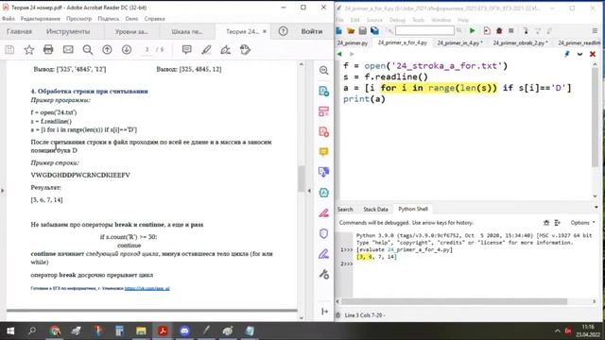Open a file with the folder icon in Wing
Screen dimensions: 605x340
pyautogui.click(x=351, y=31)
